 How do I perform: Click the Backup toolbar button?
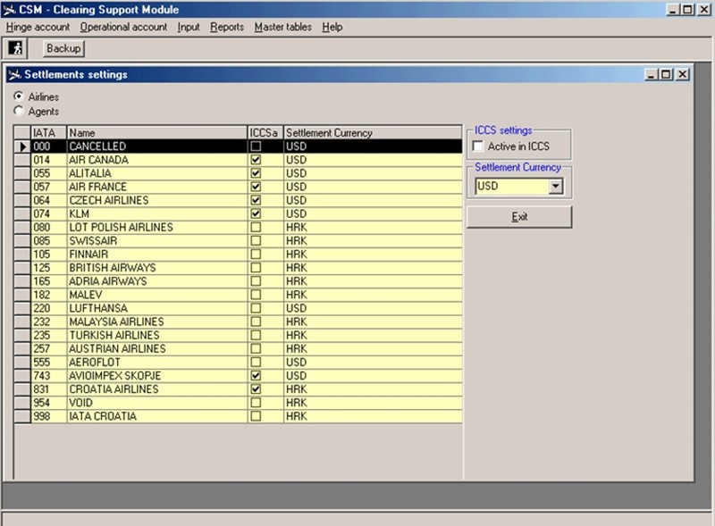[63, 48]
